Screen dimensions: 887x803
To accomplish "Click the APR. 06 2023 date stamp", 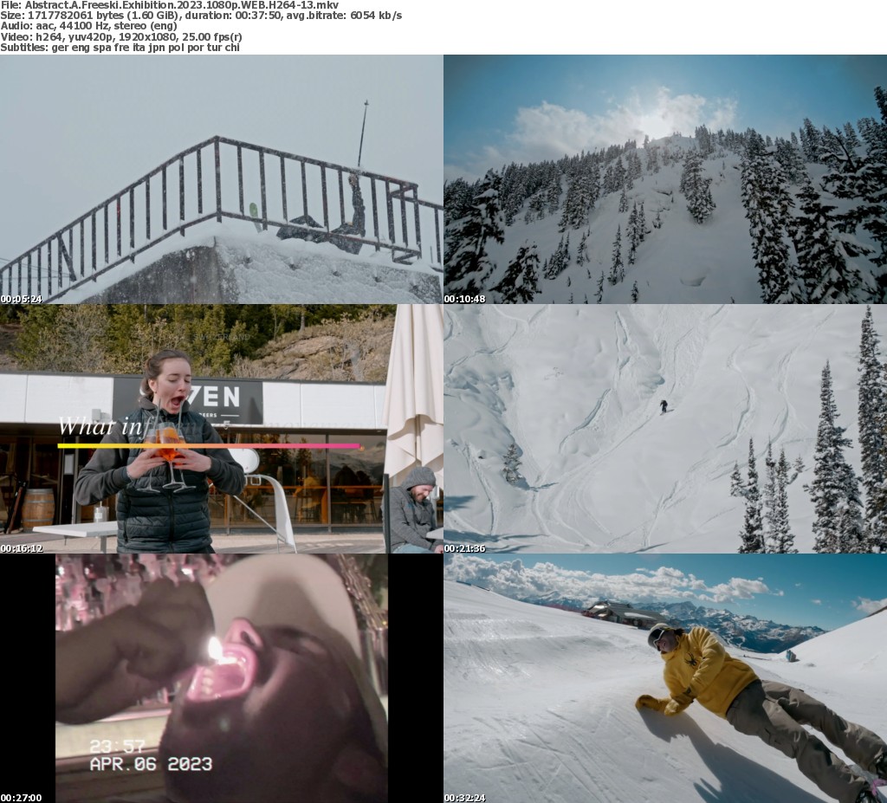I will tap(151, 764).
